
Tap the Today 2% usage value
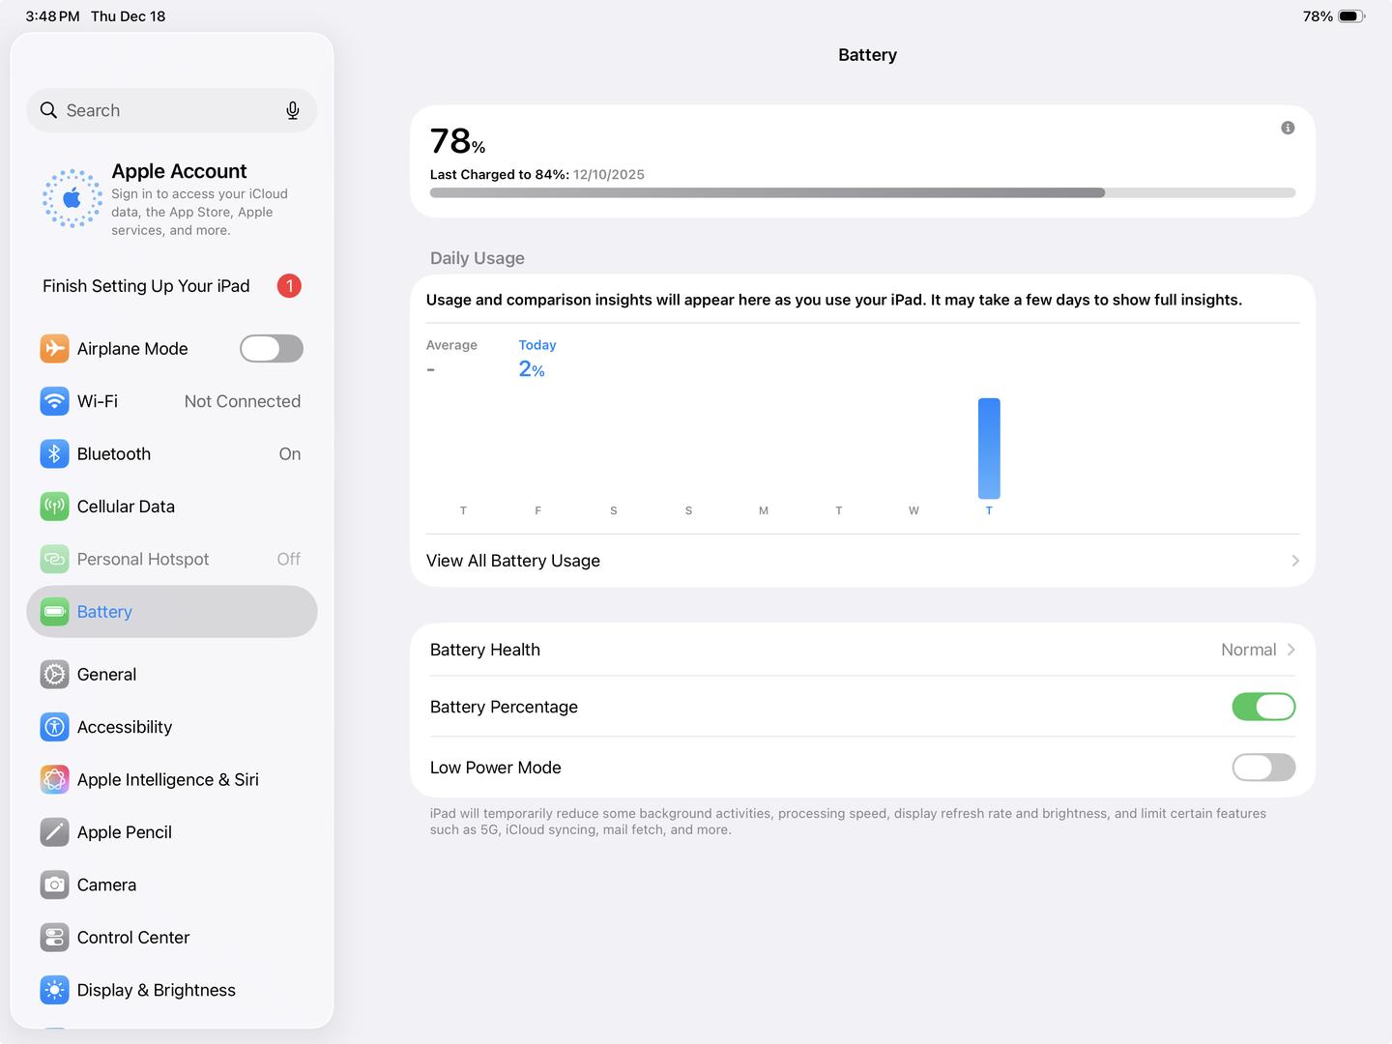pos(532,369)
